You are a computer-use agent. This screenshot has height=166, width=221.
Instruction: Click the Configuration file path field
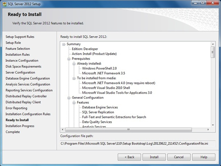pyautogui.click(x=137, y=143)
